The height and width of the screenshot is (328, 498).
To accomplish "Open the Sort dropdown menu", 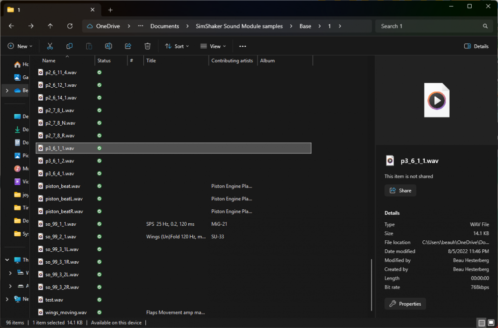I will pos(177,46).
